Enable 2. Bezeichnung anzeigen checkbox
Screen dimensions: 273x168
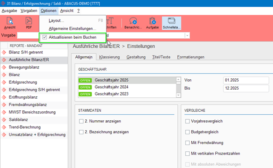click(x=81, y=132)
